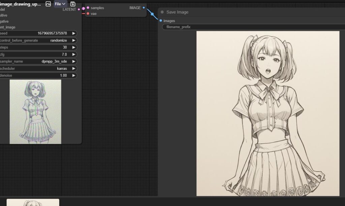345x206 pixels.
Task: Click the vae input connector dot
Action: (88, 13)
